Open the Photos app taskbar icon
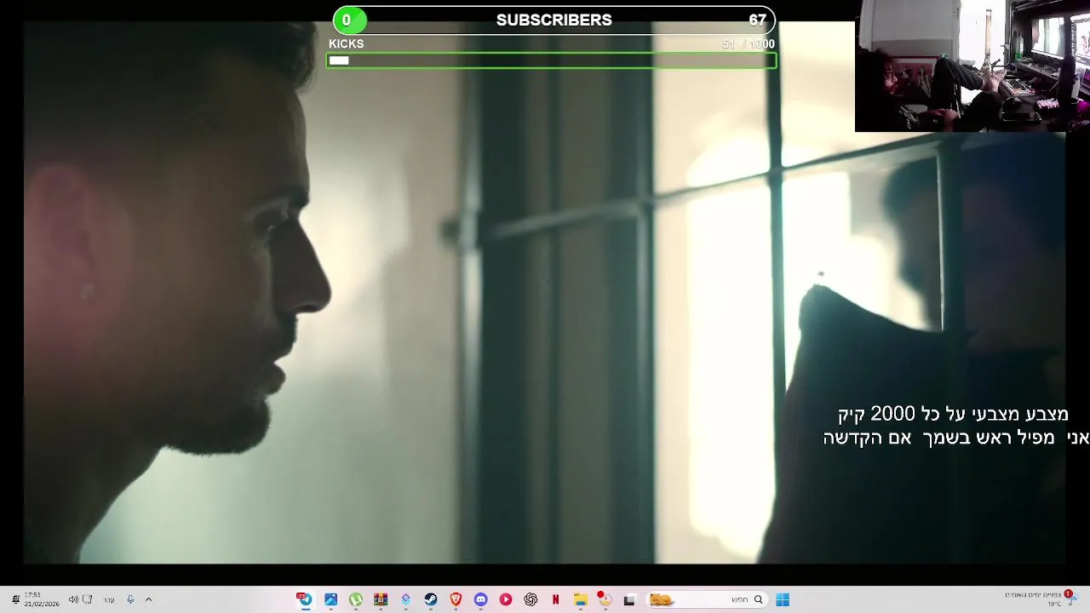Viewport: 1090px width, 613px height. click(x=330, y=599)
